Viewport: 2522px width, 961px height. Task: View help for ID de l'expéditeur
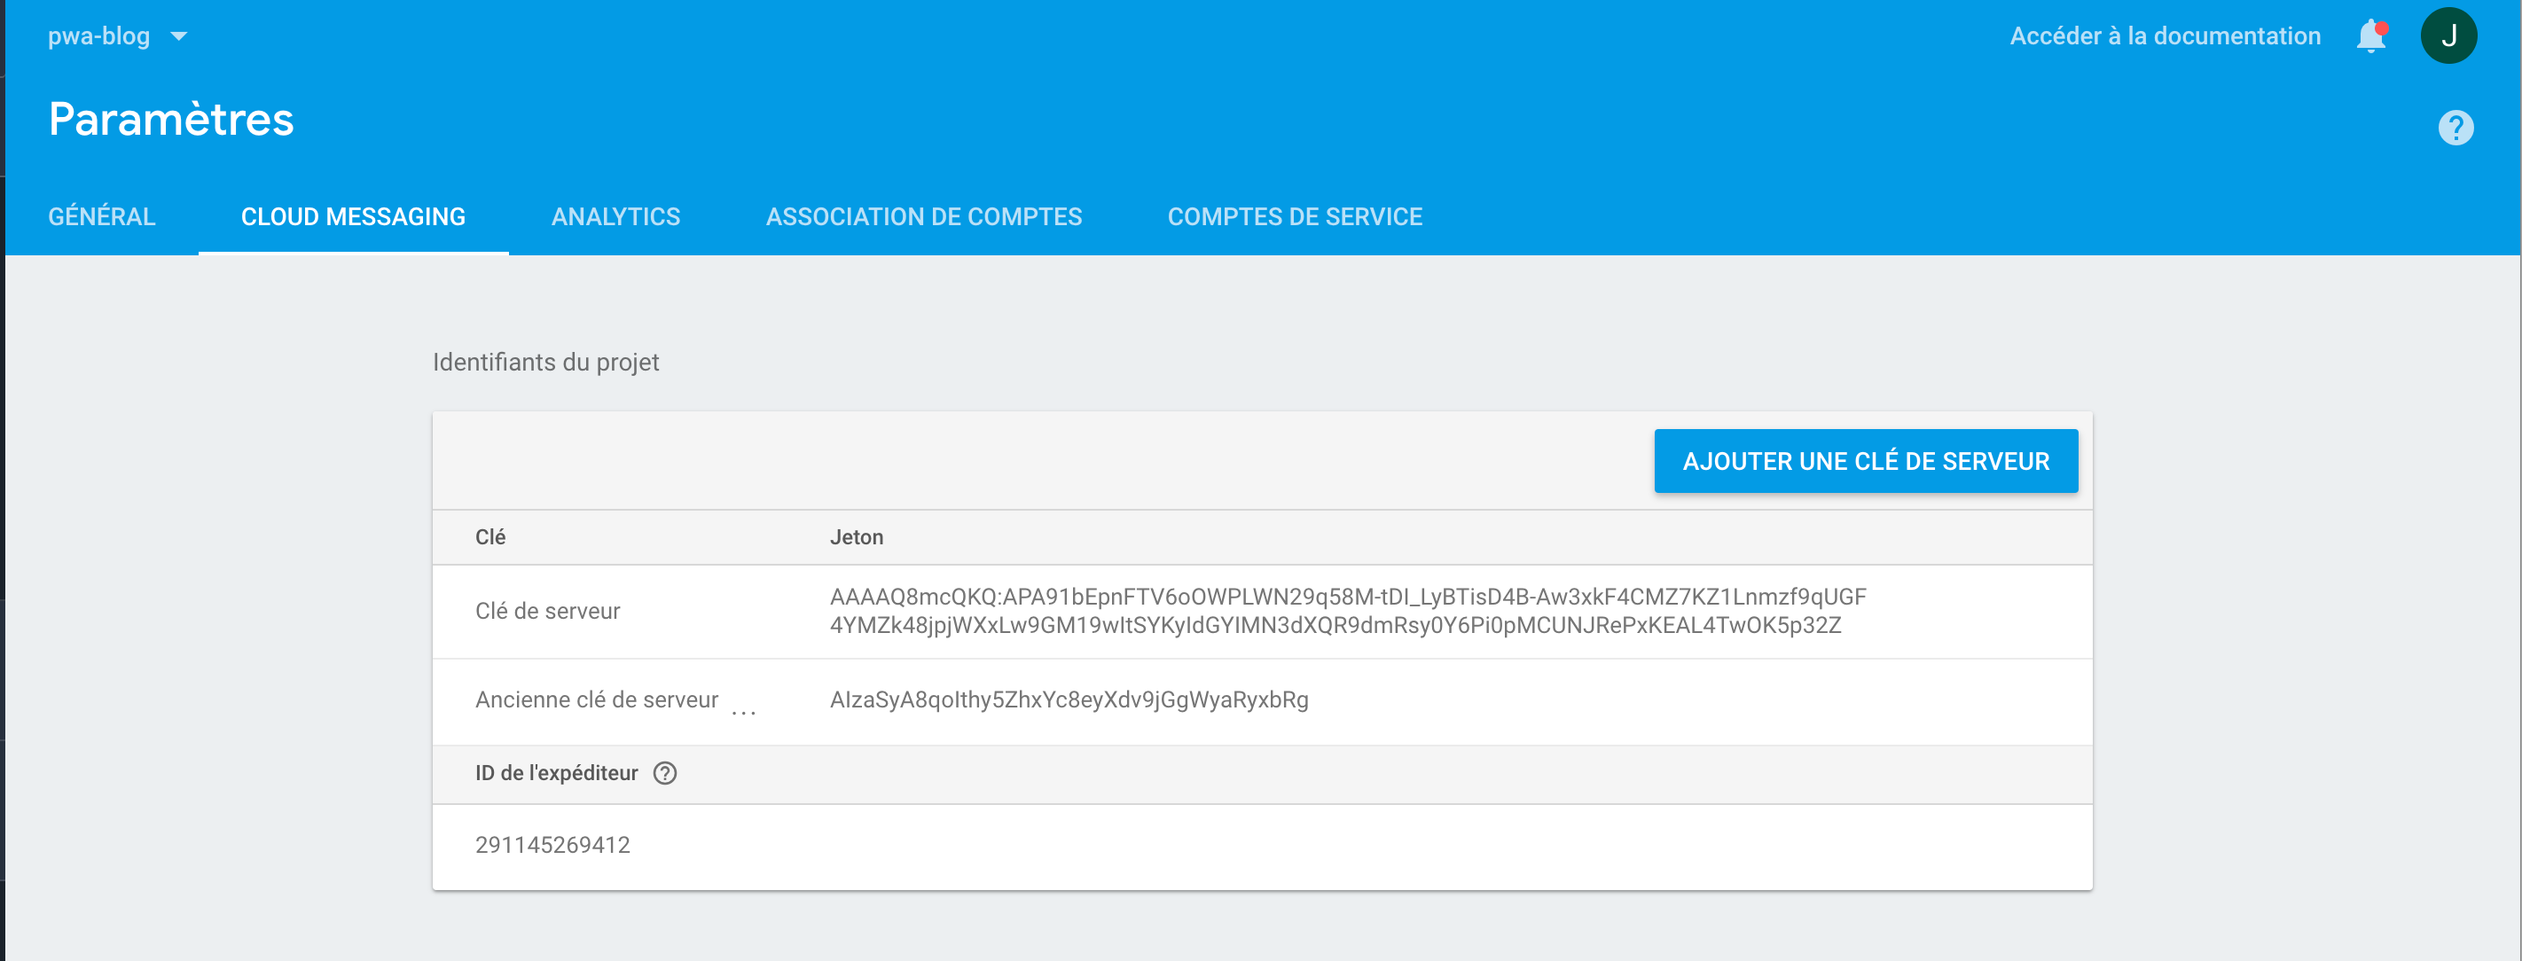(x=665, y=774)
